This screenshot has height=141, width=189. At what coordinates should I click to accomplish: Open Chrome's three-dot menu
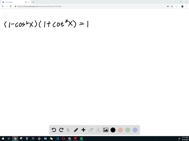(x=186, y=6)
